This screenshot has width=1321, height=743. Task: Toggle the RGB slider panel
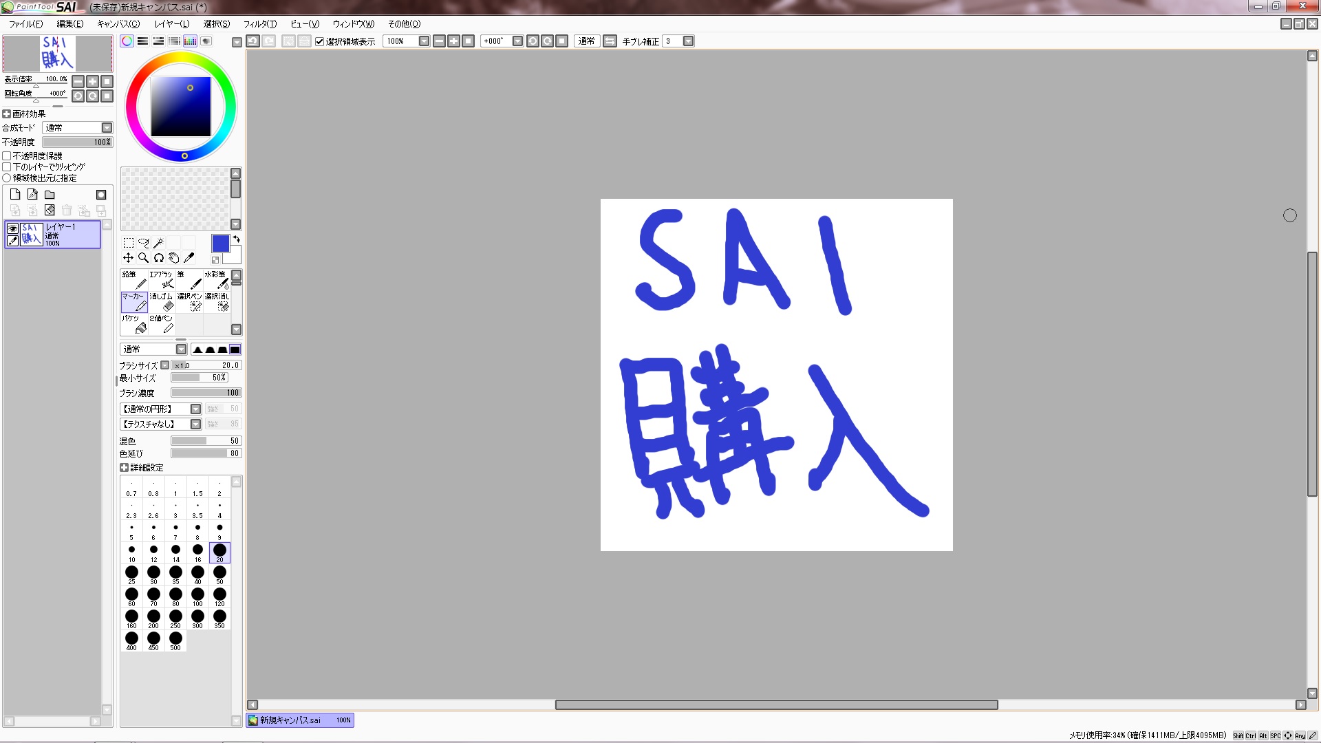pos(142,41)
